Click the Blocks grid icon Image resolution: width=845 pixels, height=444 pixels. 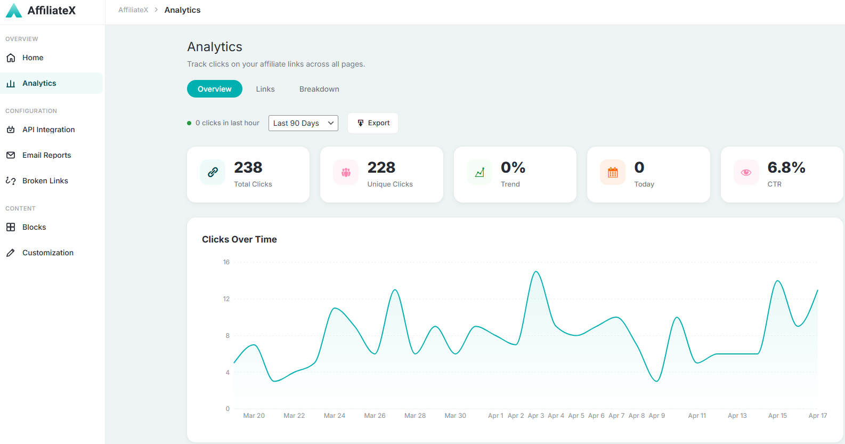(11, 227)
